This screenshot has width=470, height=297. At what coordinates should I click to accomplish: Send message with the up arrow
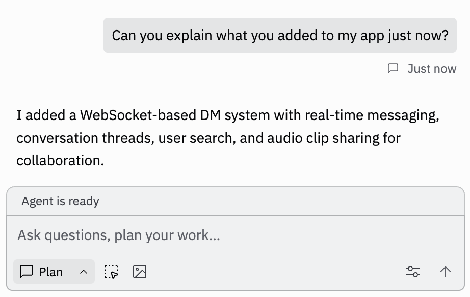pyautogui.click(x=446, y=272)
